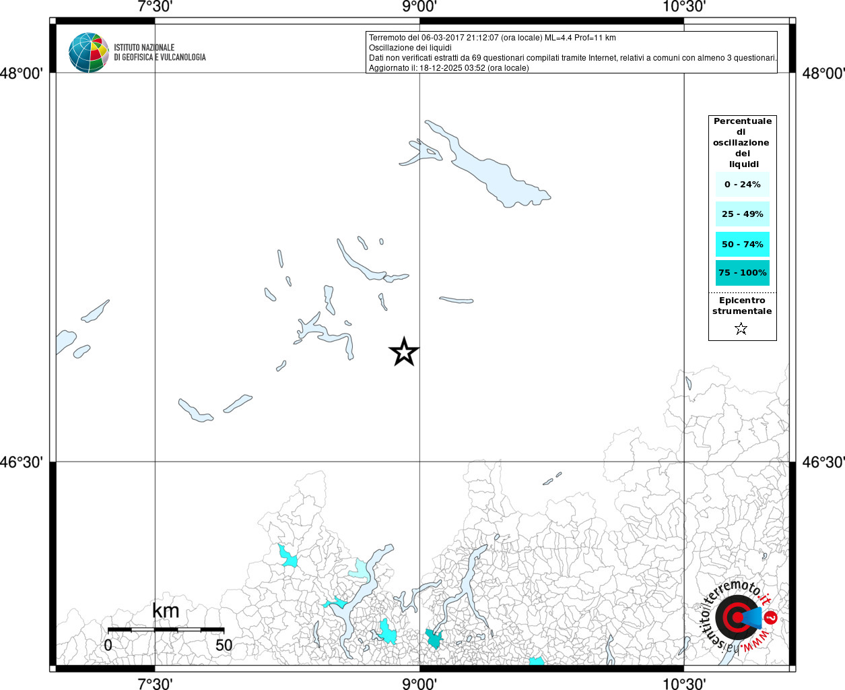Image resolution: width=845 pixels, height=690 pixels.
Task: Click the INGV globe logo
Action: (89, 53)
